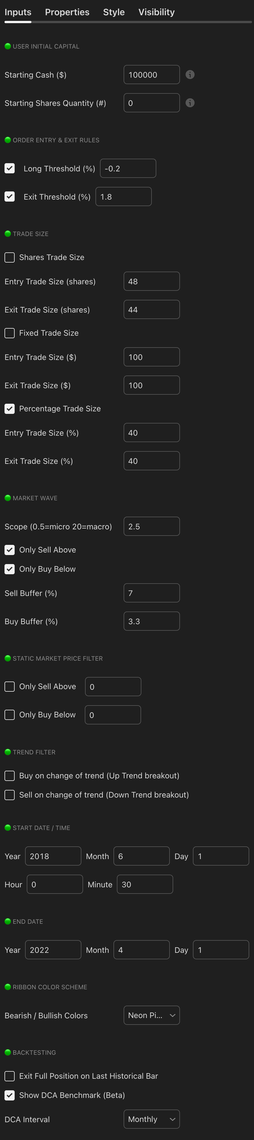Uncheck Show DCA Benchmark (Beta)

pyautogui.click(x=10, y=1095)
